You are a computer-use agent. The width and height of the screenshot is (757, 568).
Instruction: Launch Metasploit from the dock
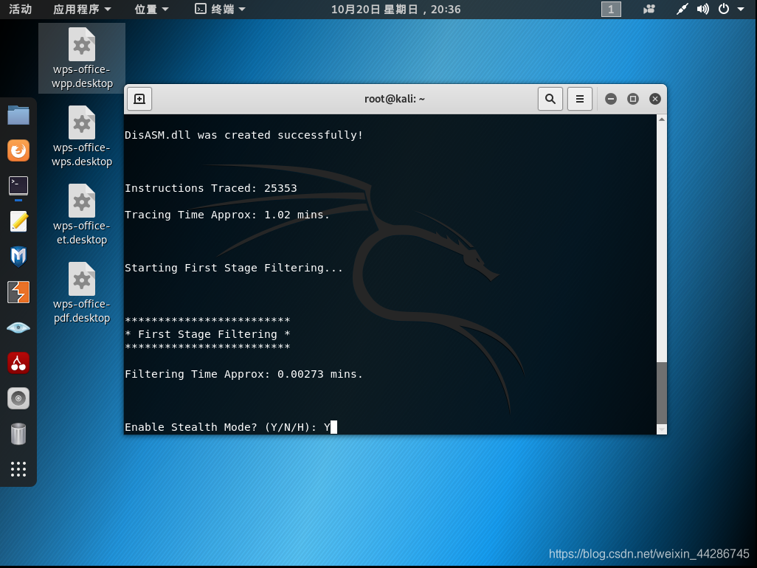(x=18, y=256)
